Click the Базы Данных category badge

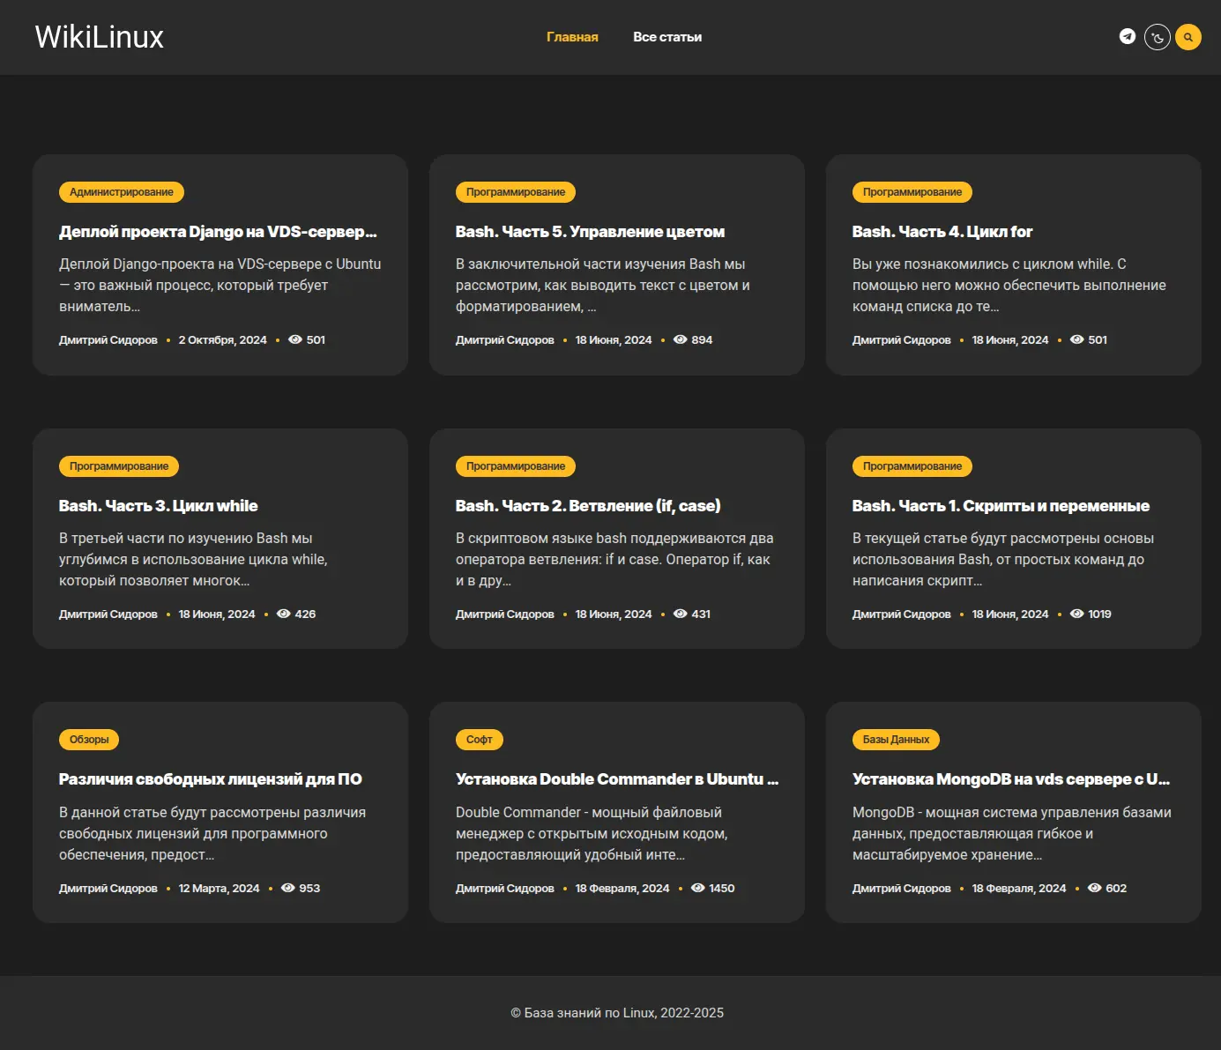[x=896, y=740]
